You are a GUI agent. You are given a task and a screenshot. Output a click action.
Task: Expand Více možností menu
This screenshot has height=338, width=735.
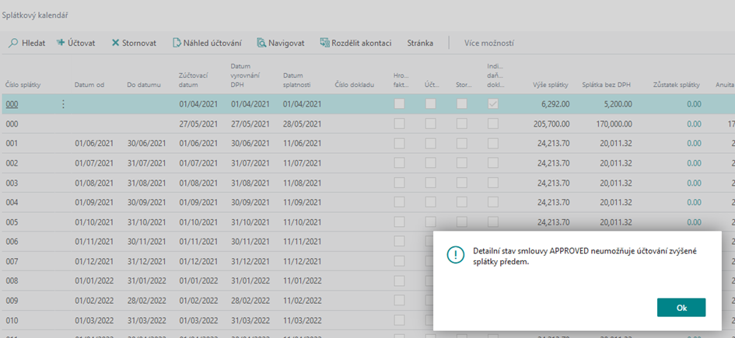[x=488, y=44]
